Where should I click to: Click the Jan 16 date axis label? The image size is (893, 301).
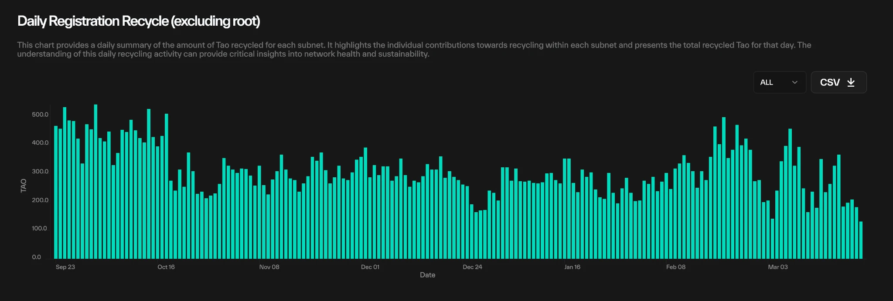(x=572, y=267)
